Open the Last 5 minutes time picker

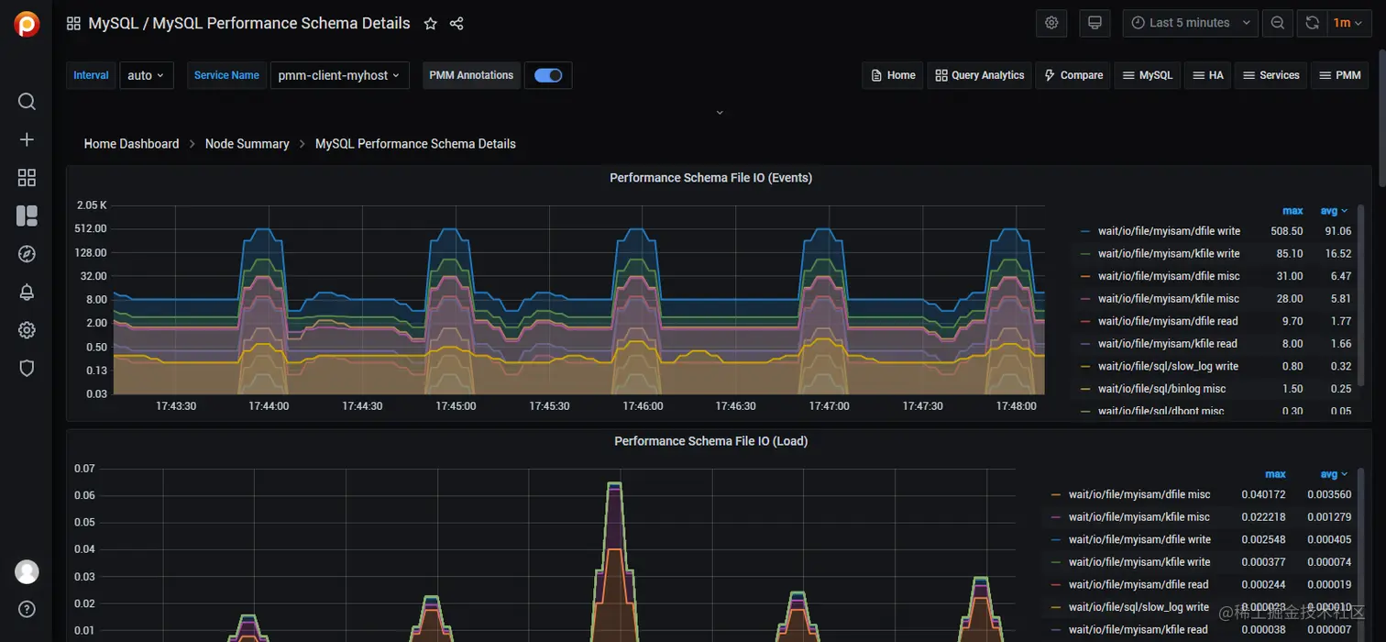tap(1190, 23)
